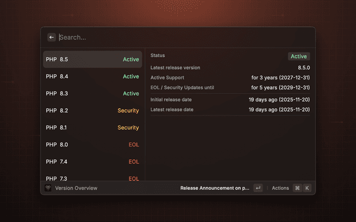
Task: Open the Actions panel
Action: point(280,188)
